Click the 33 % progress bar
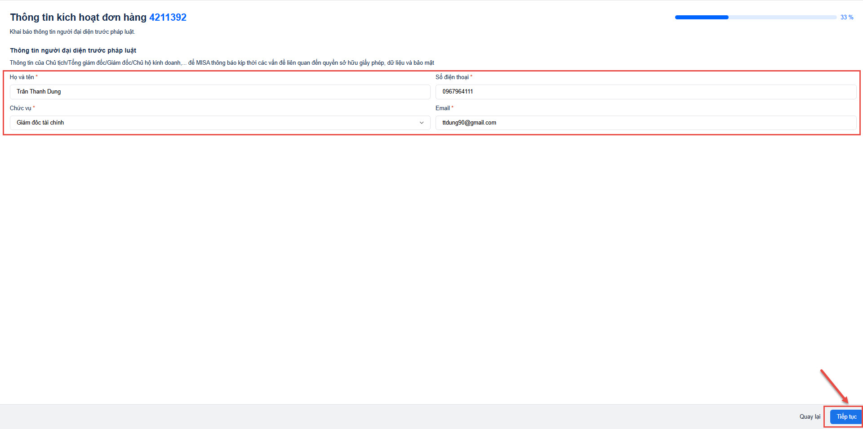863x429 pixels. point(756,17)
